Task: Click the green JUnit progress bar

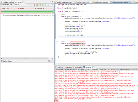Action: tap(27, 12)
